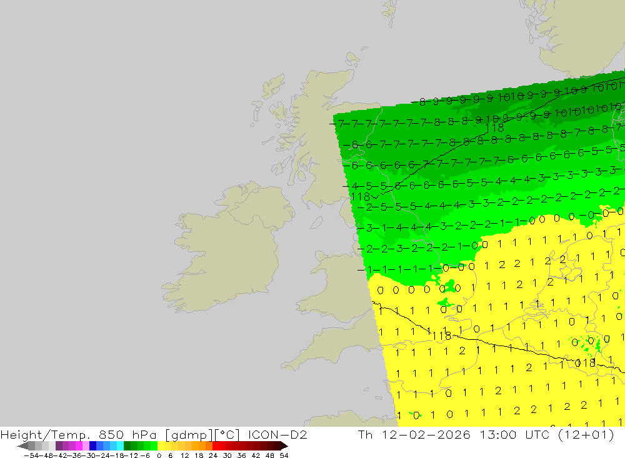The width and height of the screenshot is (625, 458).
Task: Click the '48' label on the color scale
Action: 270,456
